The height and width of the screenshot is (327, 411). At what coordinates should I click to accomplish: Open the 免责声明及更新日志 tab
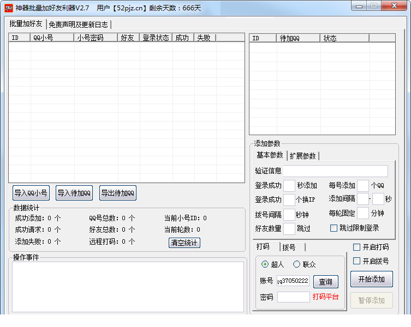pos(78,25)
